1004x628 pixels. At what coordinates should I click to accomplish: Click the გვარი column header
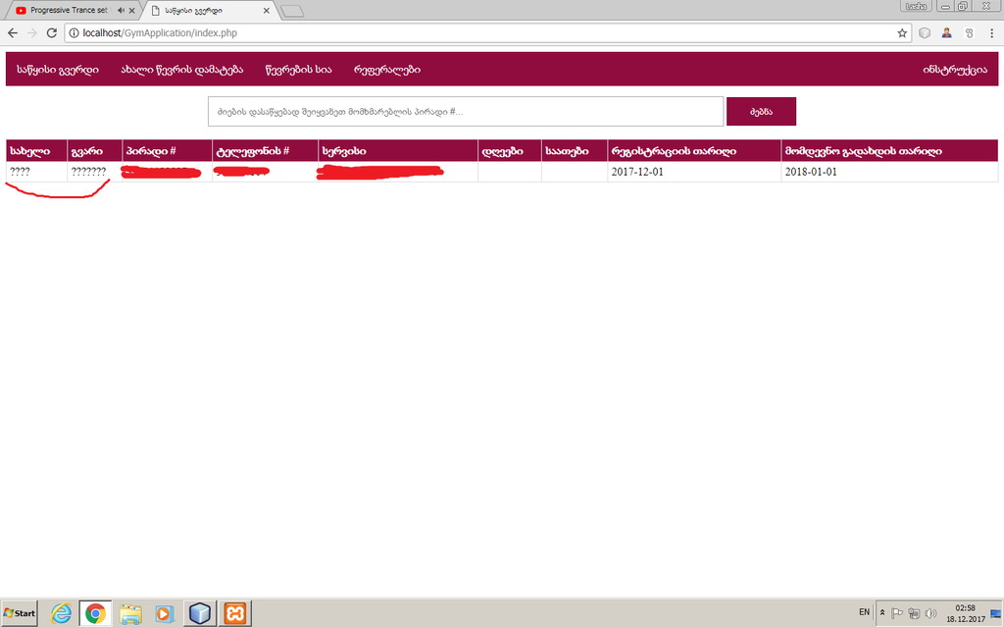(x=95, y=150)
